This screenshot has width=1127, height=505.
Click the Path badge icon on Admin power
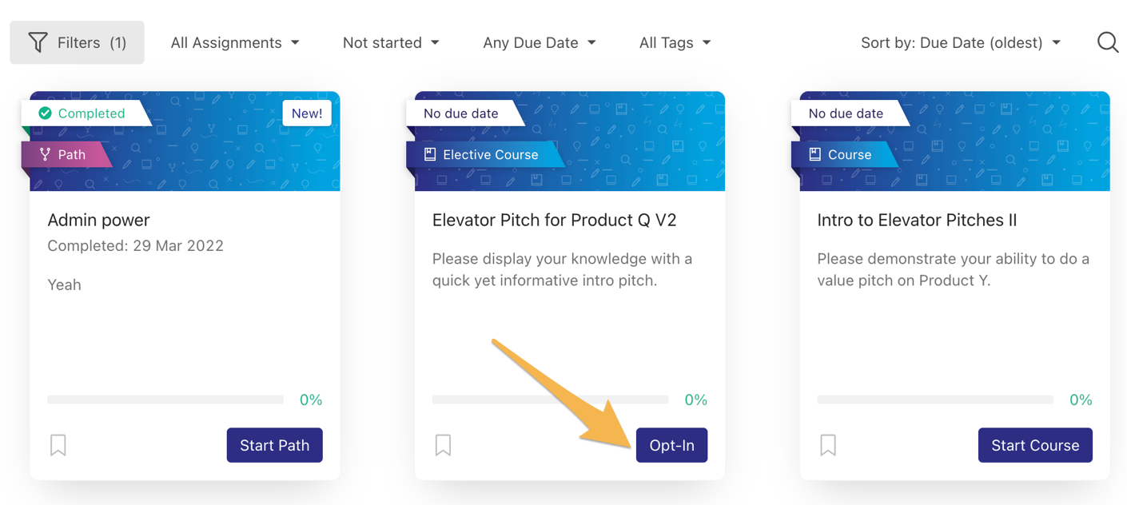(x=44, y=154)
